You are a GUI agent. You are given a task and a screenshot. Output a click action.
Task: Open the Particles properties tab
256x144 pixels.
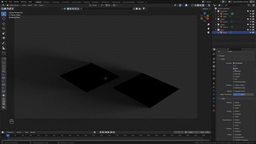[214, 91]
